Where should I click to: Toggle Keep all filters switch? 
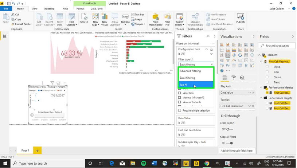coord(229,143)
